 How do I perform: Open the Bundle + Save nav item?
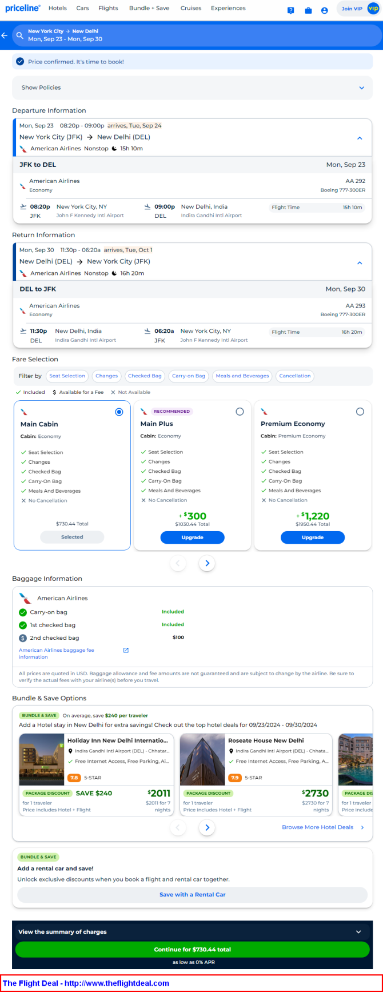coord(149,8)
